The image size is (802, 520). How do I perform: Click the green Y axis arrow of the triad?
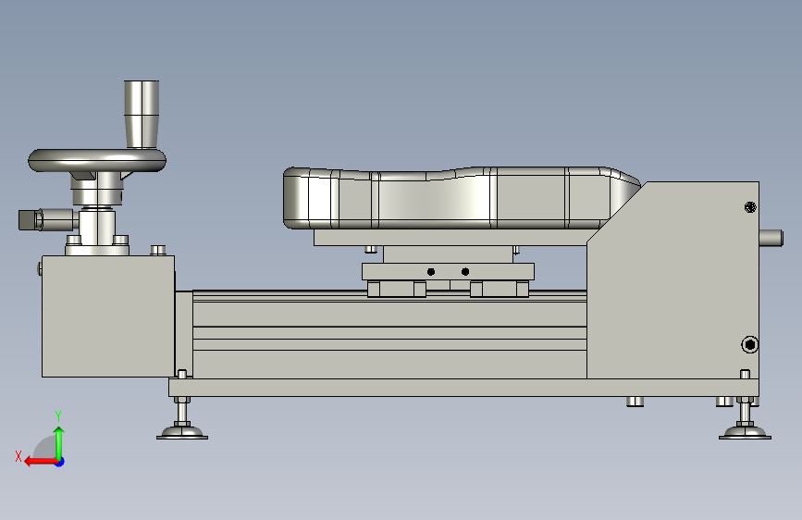point(59,443)
